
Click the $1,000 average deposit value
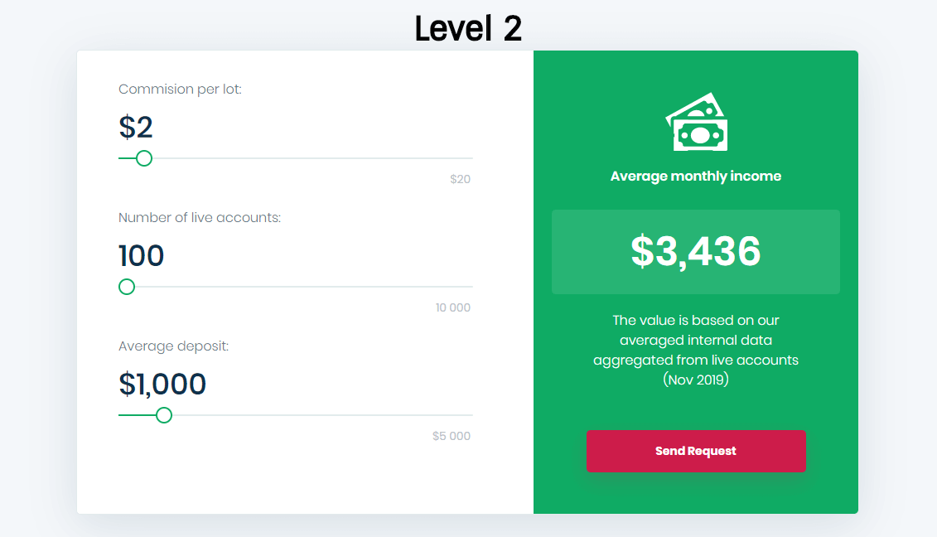point(162,384)
